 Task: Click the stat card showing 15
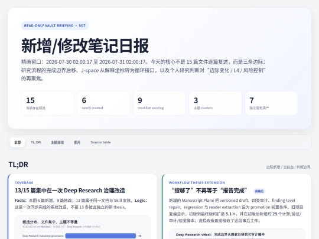(48, 103)
